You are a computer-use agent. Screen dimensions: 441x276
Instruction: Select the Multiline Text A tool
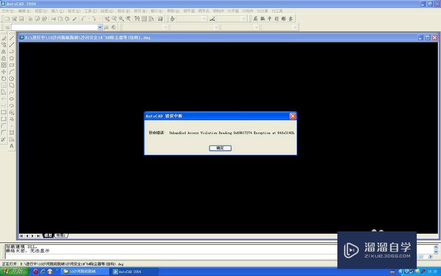click(11, 146)
